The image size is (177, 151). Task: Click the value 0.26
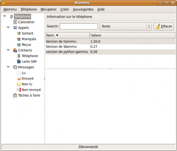pyautogui.click(x=94, y=52)
